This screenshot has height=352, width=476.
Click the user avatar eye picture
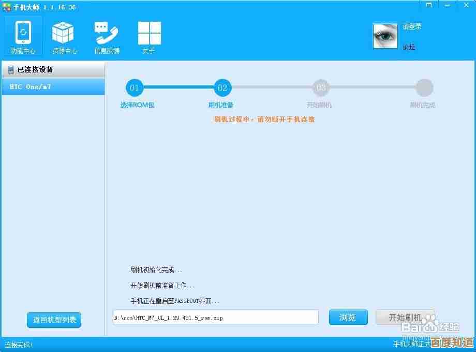385,36
